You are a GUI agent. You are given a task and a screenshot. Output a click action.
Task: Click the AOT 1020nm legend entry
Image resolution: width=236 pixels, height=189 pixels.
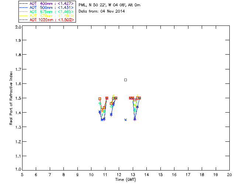click(x=46, y=20)
